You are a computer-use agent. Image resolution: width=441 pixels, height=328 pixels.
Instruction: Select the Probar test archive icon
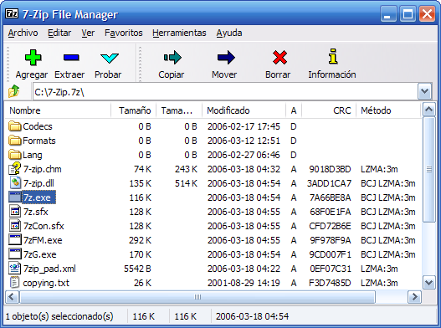pos(109,58)
